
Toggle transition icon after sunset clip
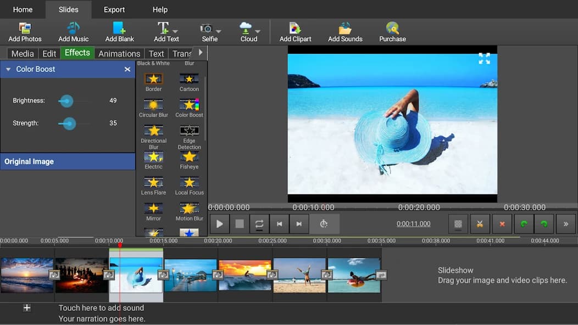pyautogui.click(x=54, y=274)
